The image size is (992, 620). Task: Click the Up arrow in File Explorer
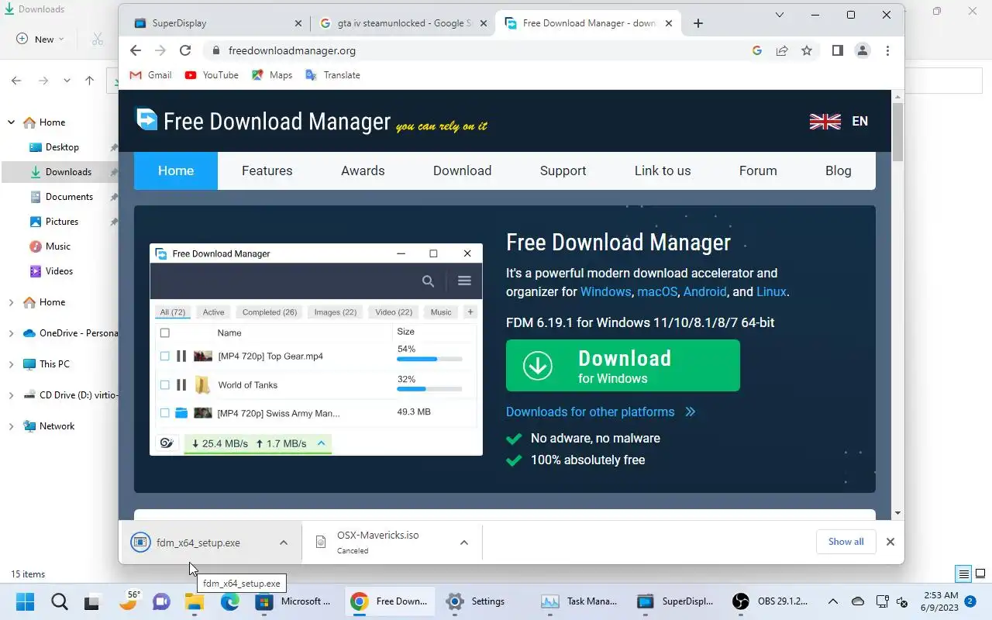point(89,81)
